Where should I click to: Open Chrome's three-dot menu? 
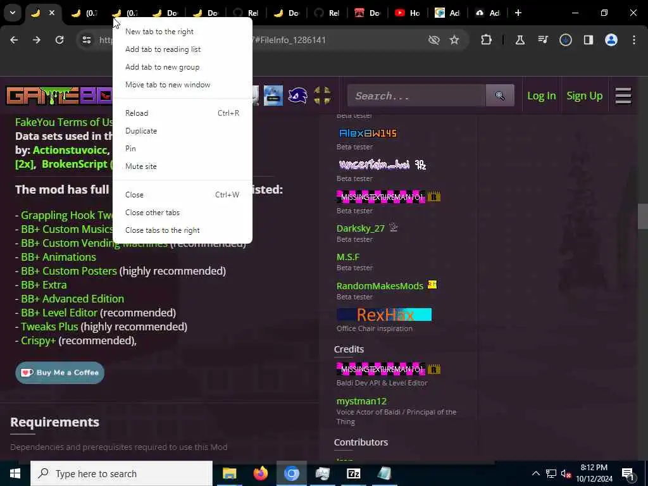pos(634,40)
